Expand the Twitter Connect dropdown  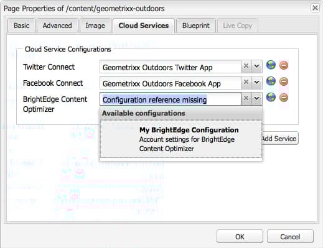coord(257,67)
